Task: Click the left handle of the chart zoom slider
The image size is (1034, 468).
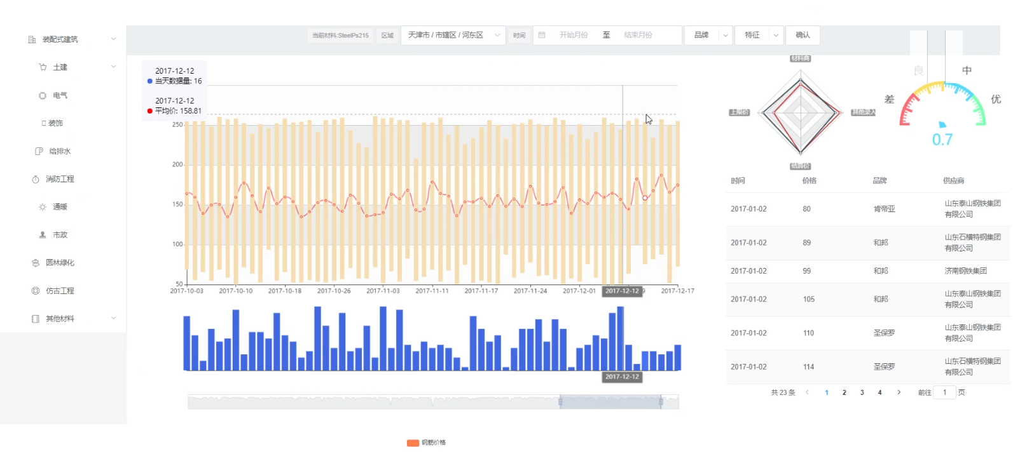Action: pos(560,402)
